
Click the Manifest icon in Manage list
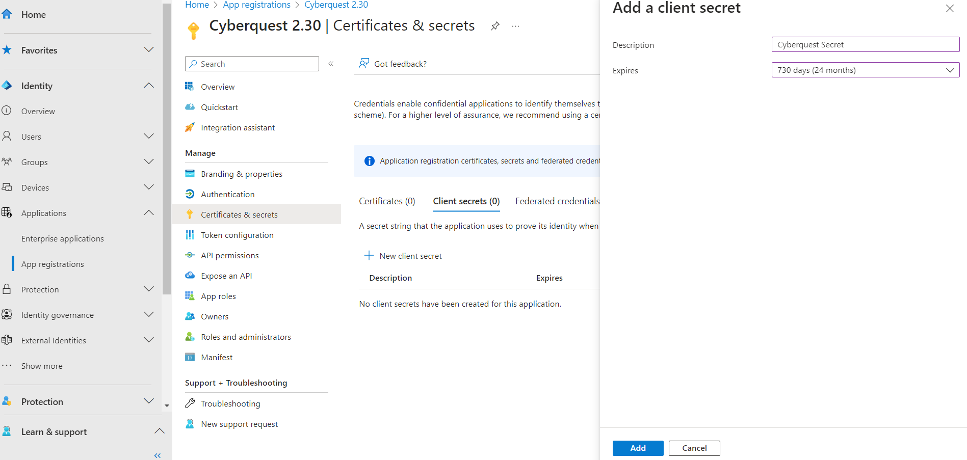[x=190, y=357]
